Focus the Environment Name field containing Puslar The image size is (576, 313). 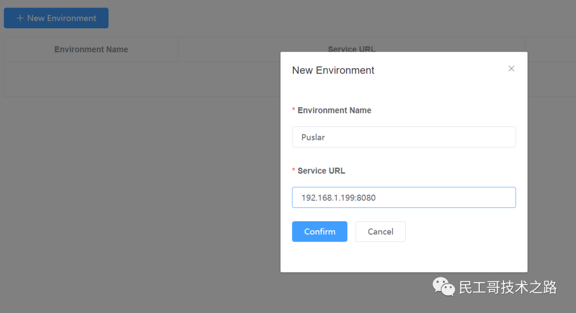coord(404,137)
